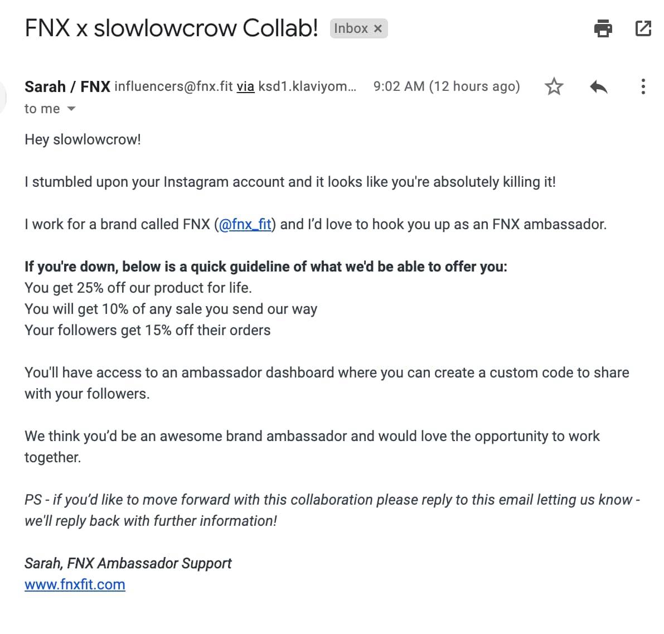This screenshot has height=634, width=664.
Task: Click the underlined 'via' link
Action: tap(246, 86)
